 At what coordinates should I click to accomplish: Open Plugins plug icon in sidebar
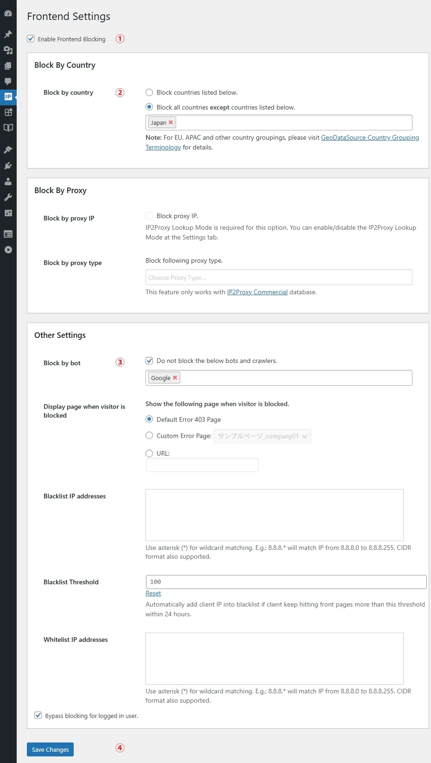click(8, 166)
